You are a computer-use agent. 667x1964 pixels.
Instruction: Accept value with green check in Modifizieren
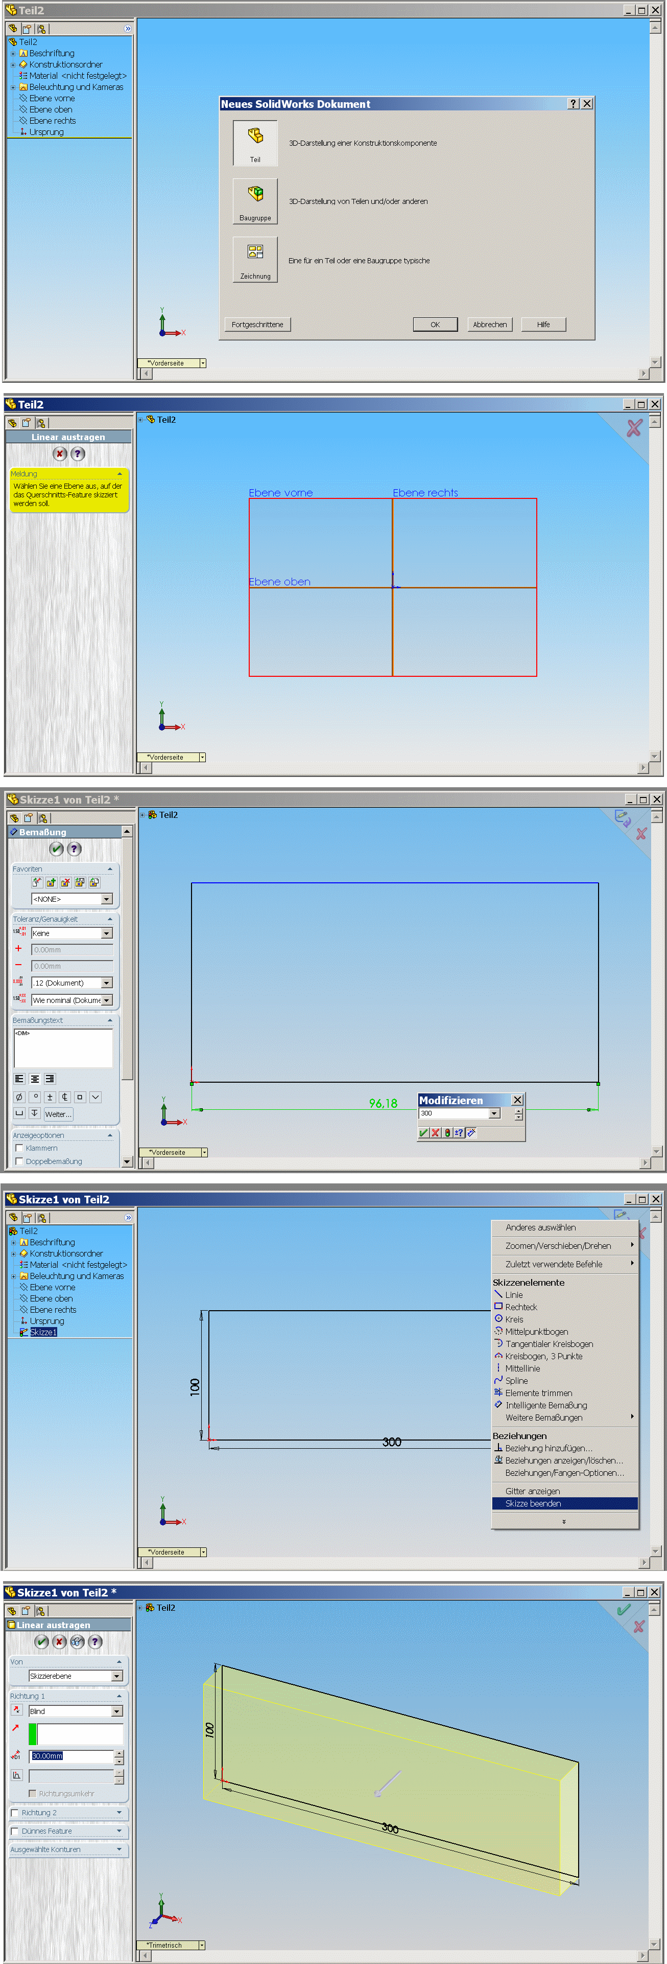[424, 1133]
